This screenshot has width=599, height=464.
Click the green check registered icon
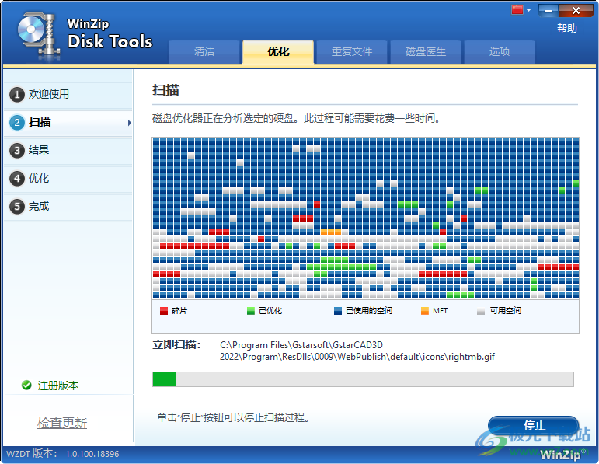tap(26, 386)
